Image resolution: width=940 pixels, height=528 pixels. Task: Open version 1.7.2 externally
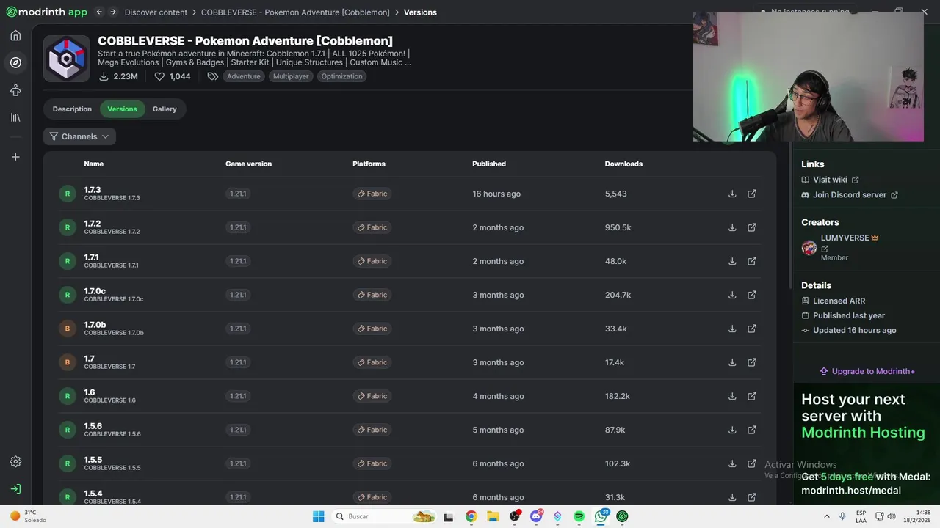tap(752, 227)
